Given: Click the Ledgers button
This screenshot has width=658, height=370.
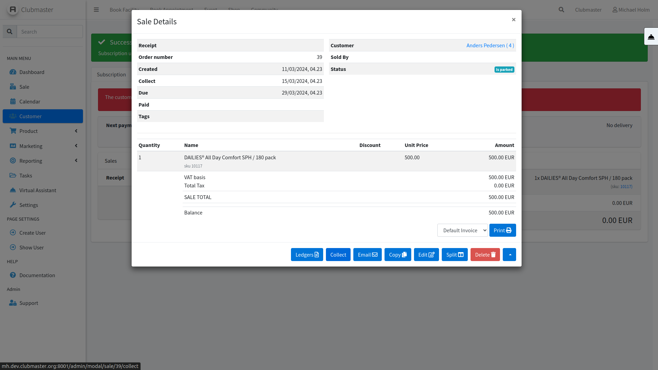Looking at the screenshot, I should [307, 255].
